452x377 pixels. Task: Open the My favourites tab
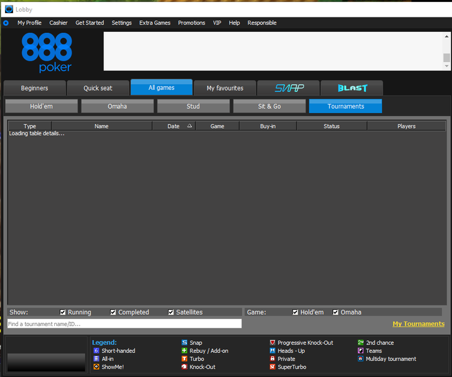coord(225,88)
